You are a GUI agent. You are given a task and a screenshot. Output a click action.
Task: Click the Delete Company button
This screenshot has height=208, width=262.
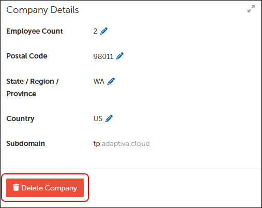(x=45, y=188)
